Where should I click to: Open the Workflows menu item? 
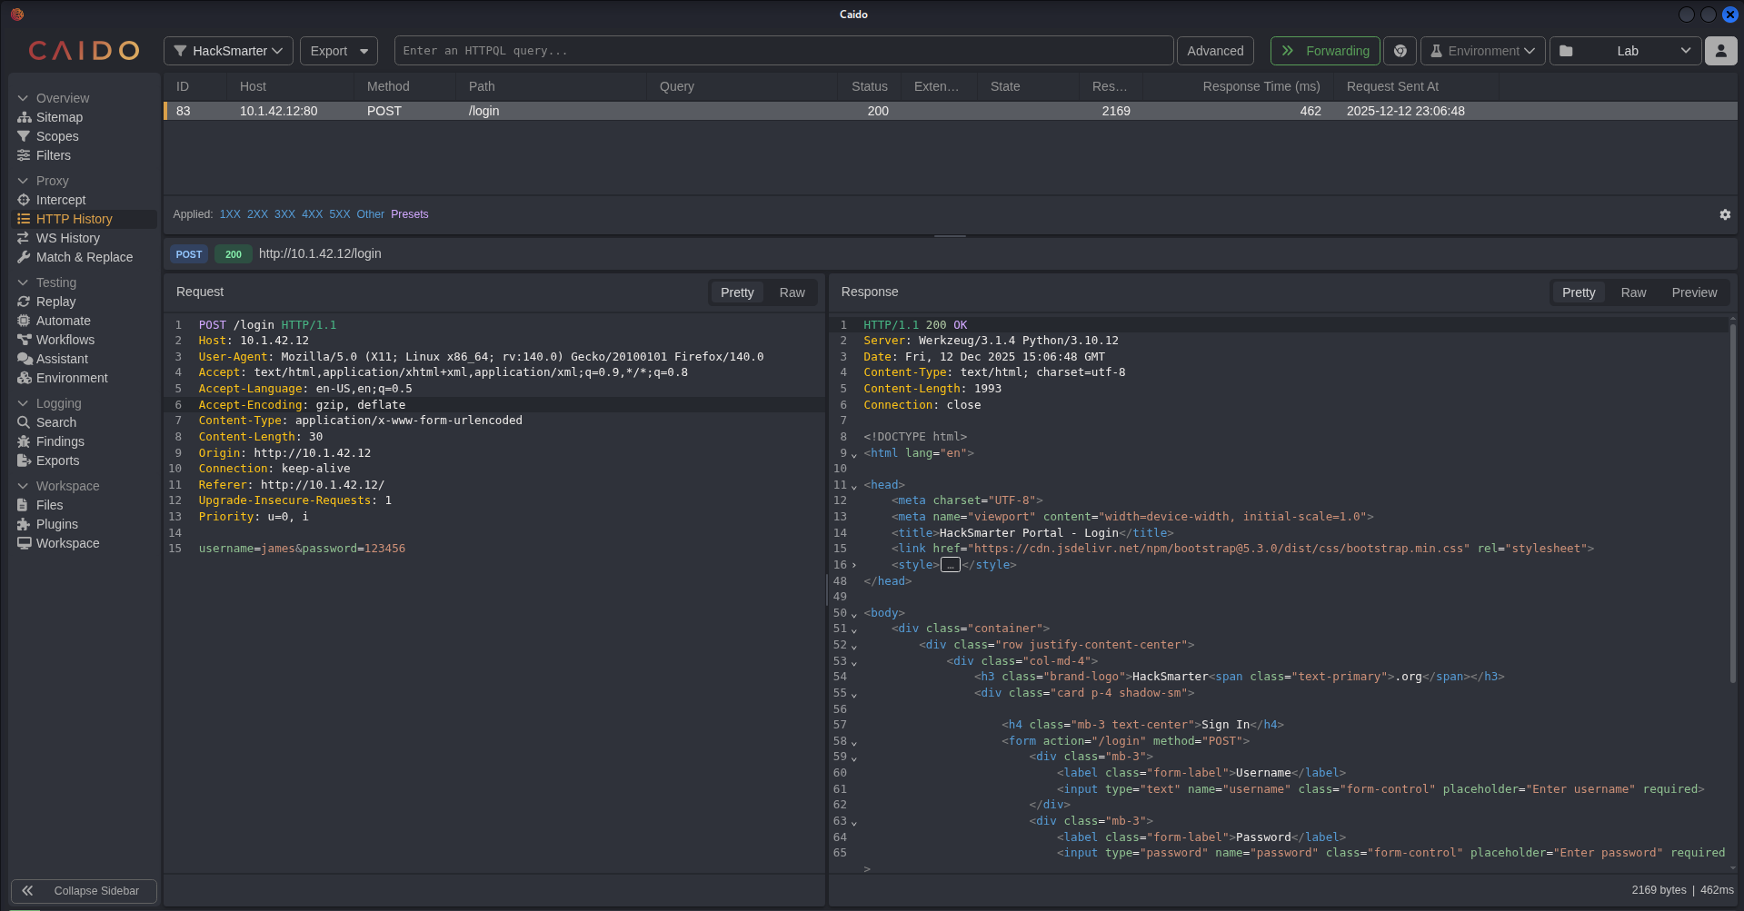[65, 340]
